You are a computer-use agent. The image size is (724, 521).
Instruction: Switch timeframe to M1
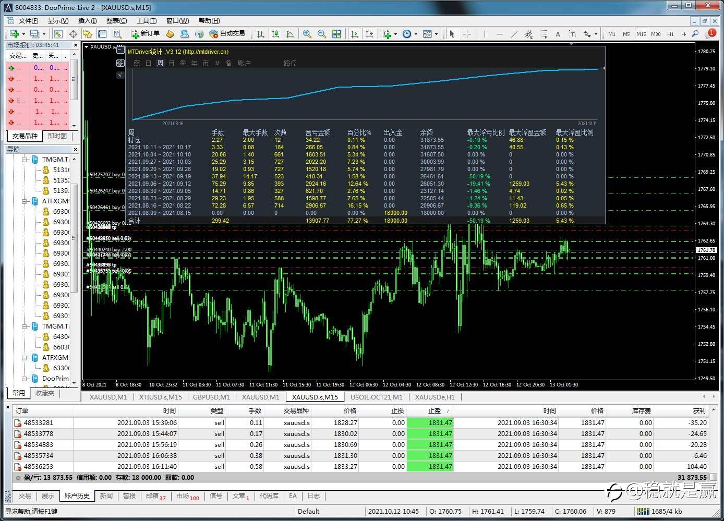[611, 34]
